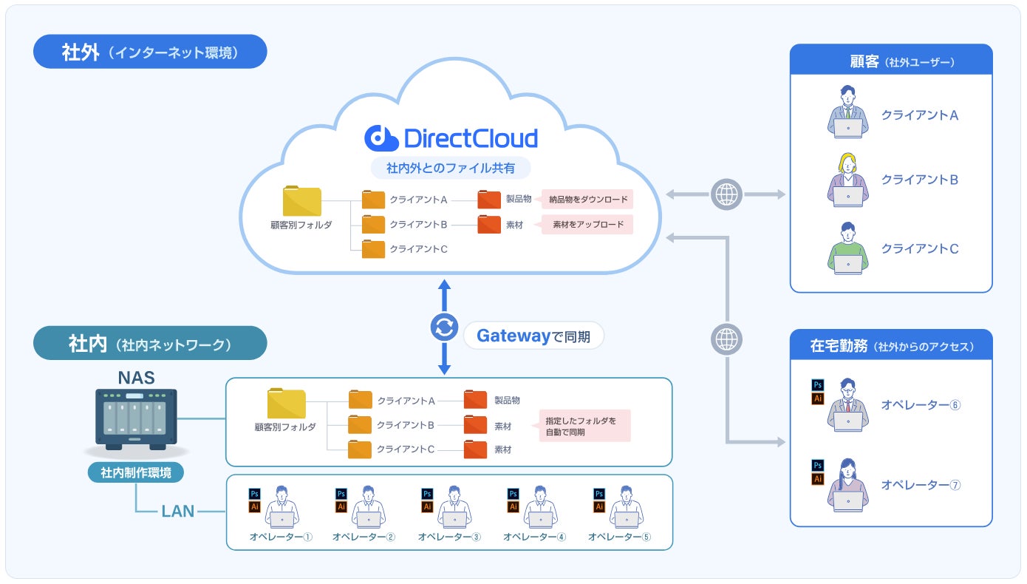
Task: Select the NAS server device icon
Action: click(137, 420)
